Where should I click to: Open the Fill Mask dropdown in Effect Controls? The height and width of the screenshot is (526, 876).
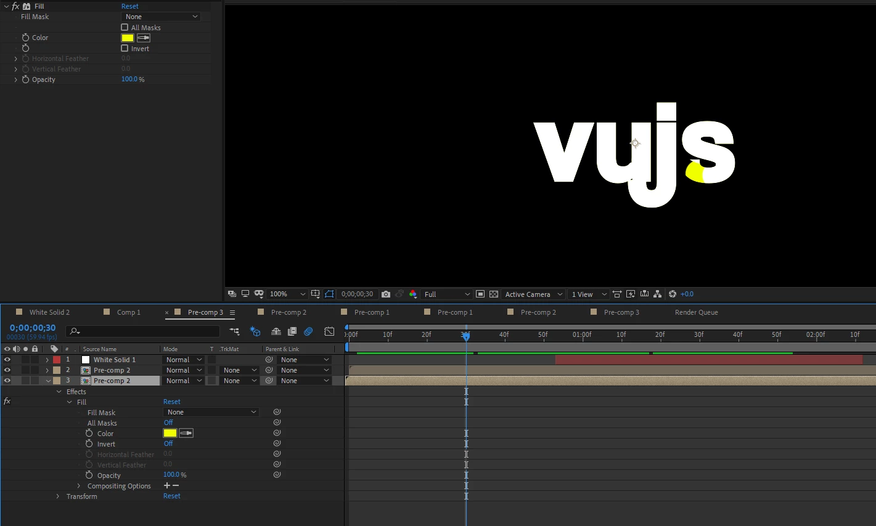[161, 17]
